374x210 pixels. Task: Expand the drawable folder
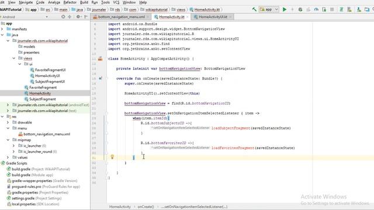tap(8, 123)
